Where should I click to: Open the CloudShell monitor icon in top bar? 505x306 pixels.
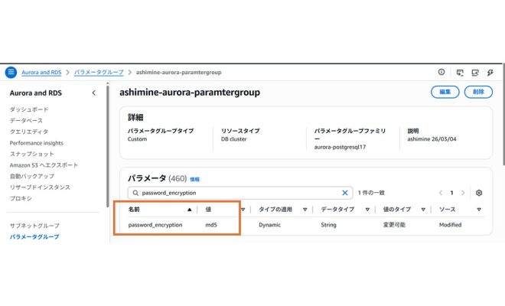click(x=459, y=73)
